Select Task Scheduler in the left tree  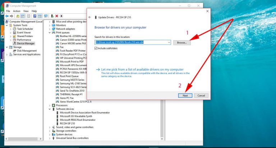coord(24,29)
